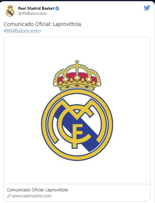This screenshot has width=155, height=203.
Task: Click the card title Comunicado Oficial: Laprovittola
Action: 37,190
